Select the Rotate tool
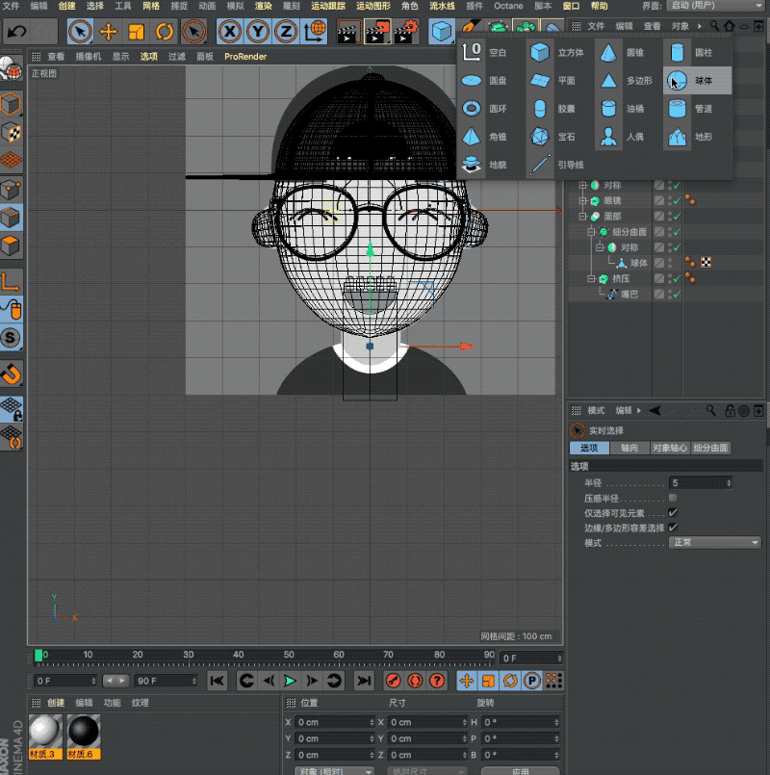Image resolution: width=770 pixels, height=775 pixels. point(164,32)
